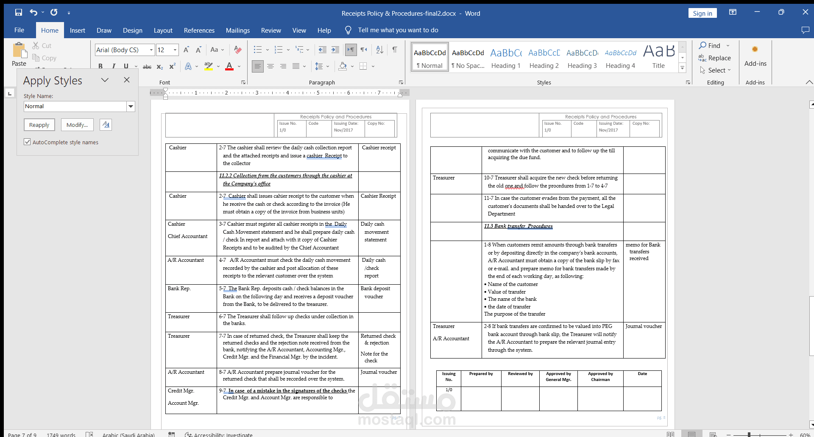Image resolution: width=814 pixels, height=437 pixels.
Task: Close the Apply Styles pane
Action: 127,80
